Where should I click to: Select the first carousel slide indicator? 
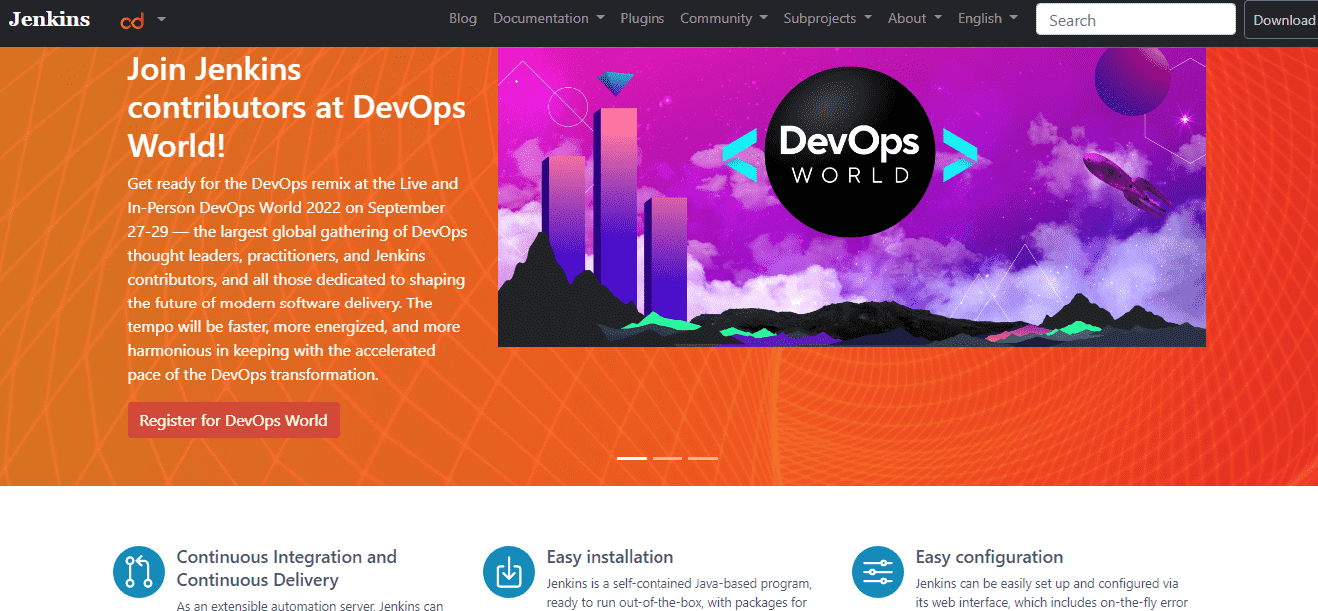click(x=632, y=458)
